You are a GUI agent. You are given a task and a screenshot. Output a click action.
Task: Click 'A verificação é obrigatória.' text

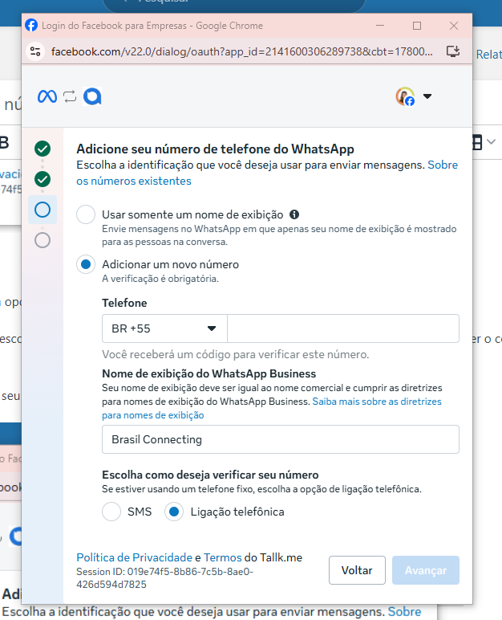pyautogui.click(x=160, y=279)
